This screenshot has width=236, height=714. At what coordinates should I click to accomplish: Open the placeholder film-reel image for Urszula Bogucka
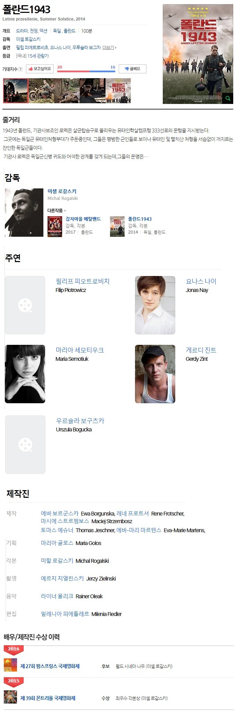tap(25, 444)
